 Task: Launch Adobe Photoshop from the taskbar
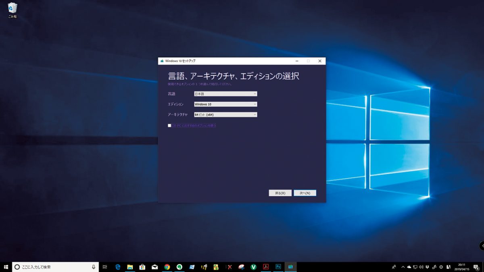pos(278,267)
